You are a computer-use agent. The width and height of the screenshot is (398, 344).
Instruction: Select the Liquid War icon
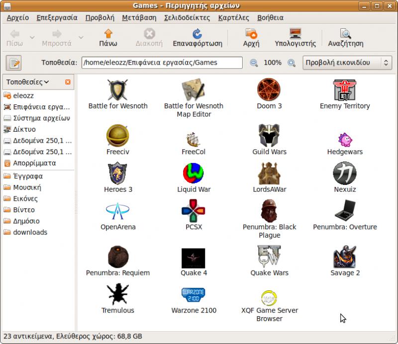click(x=194, y=173)
